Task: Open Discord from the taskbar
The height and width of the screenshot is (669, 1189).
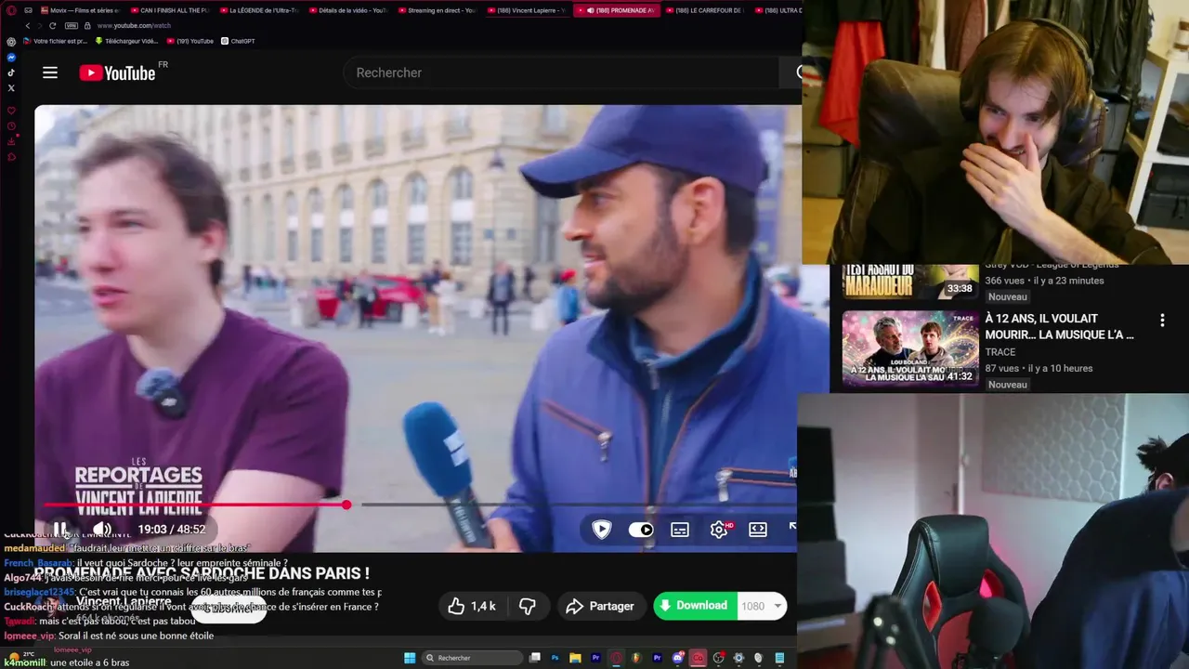Action: pyautogui.click(x=677, y=658)
